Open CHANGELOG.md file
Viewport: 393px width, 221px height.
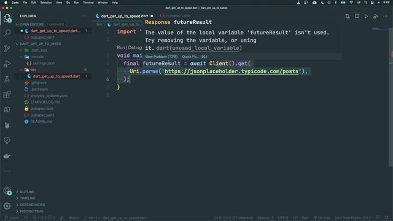(x=45, y=103)
